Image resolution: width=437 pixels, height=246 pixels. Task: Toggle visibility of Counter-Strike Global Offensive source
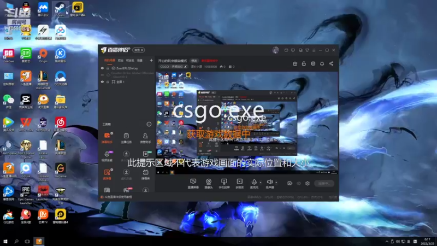(102, 75)
